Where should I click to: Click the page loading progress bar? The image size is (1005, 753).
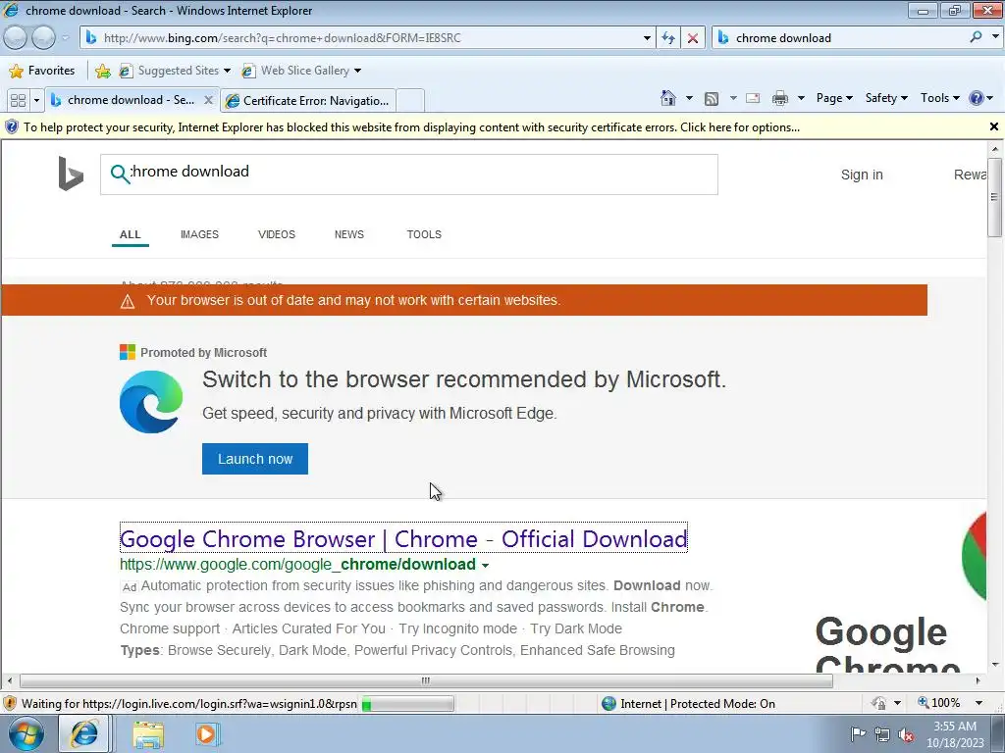[x=407, y=704]
